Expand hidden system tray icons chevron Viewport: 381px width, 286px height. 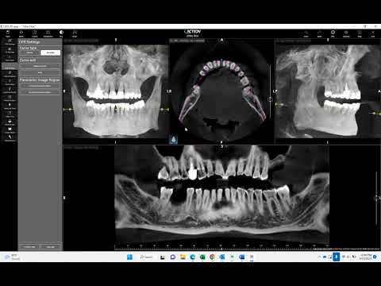pyautogui.click(x=319, y=257)
